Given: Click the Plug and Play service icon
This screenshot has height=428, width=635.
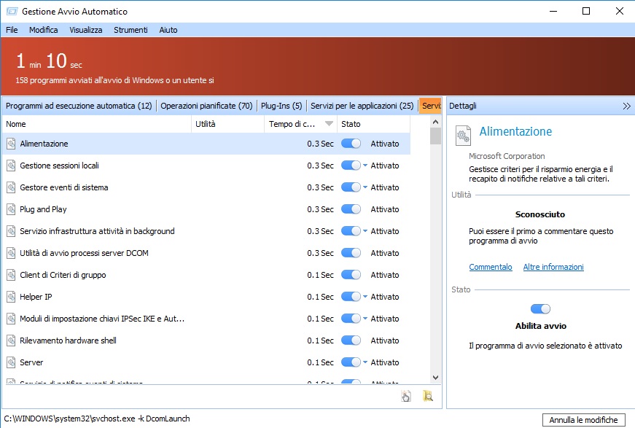Looking at the screenshot, I should [x=11, y=210].
